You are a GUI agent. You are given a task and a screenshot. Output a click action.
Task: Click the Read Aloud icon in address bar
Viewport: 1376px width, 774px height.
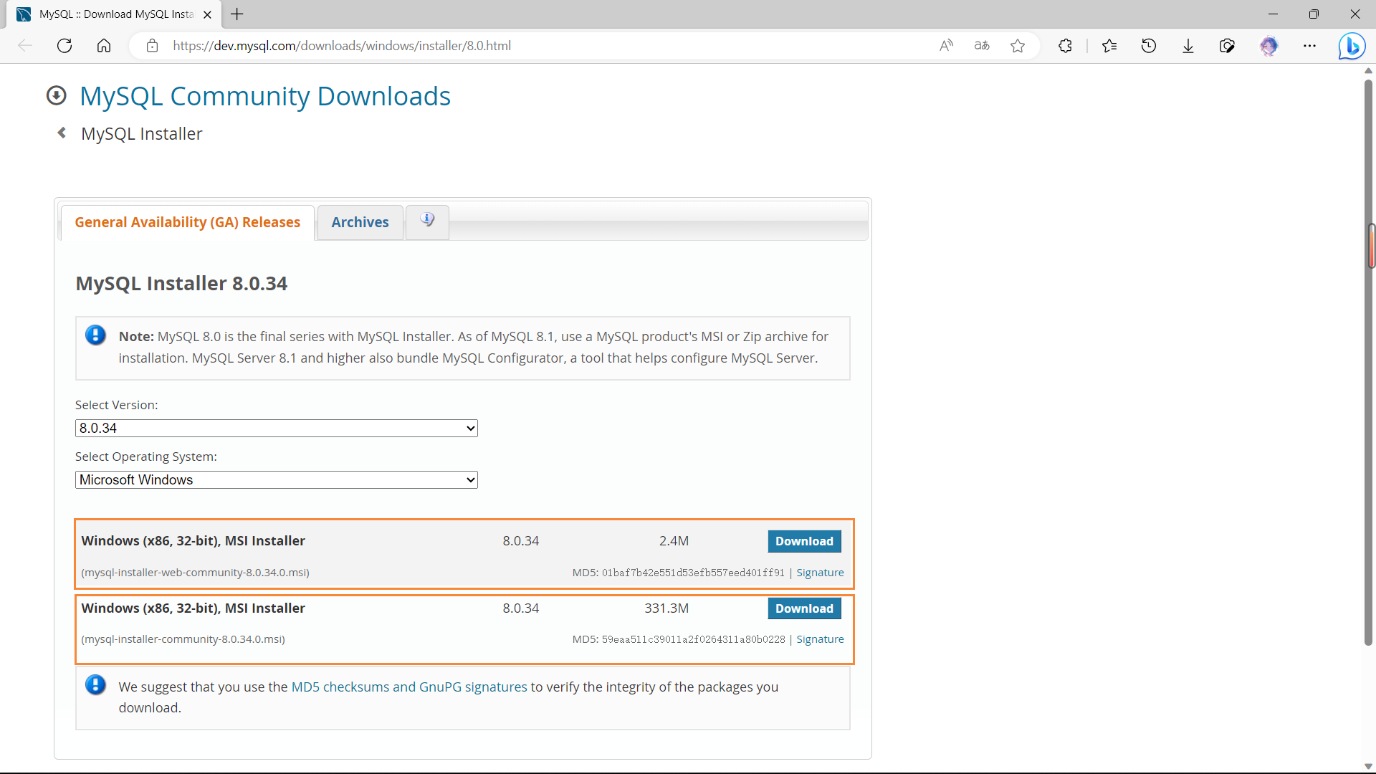coord(946,46)
